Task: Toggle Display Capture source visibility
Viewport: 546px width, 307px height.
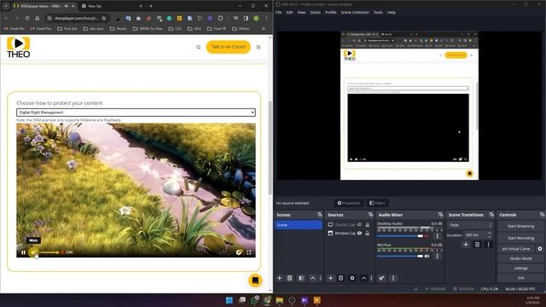Action: [x=360, y=225]
